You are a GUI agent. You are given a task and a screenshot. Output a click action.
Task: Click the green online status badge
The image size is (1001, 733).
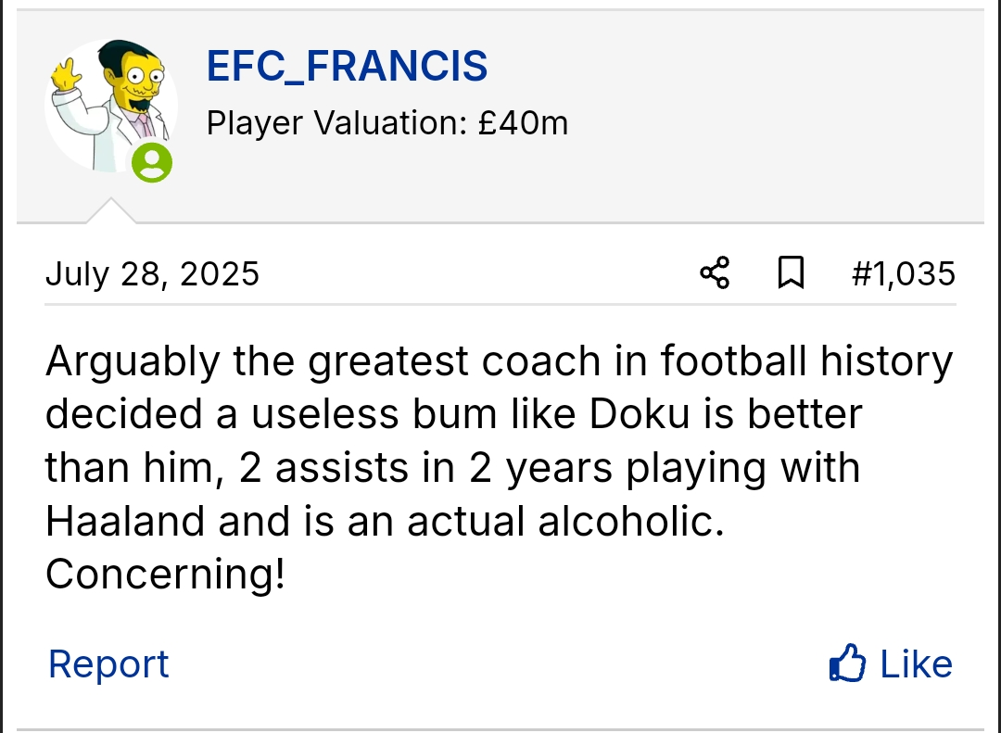[151, 163]
